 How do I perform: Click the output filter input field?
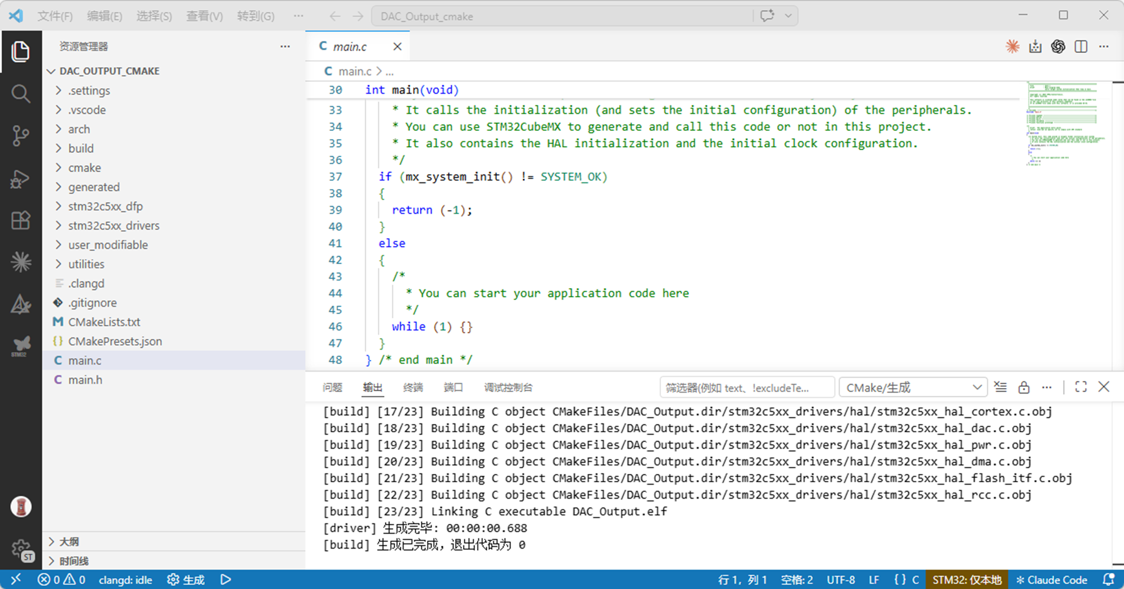746,387
